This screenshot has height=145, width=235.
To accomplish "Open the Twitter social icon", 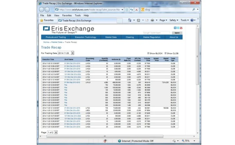I will pos(178,28).
